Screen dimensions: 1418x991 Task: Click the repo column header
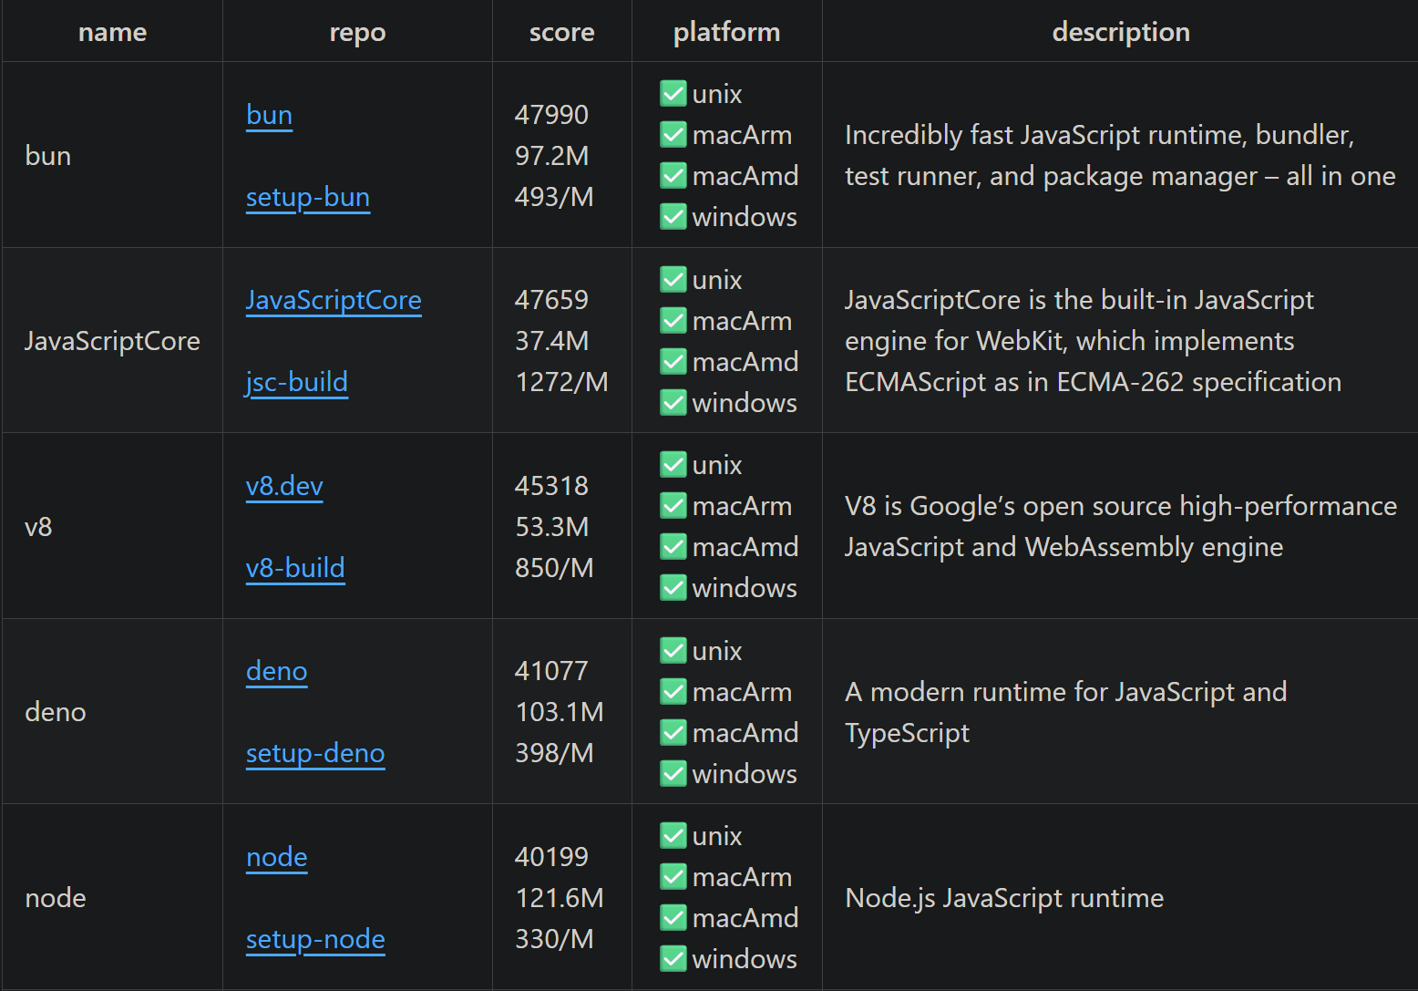coord(357,32)
